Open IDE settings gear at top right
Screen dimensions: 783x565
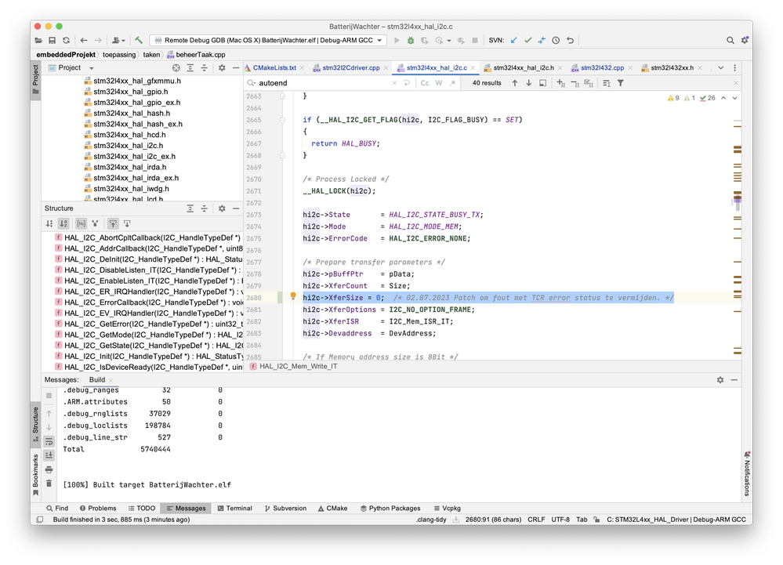coord(745,41)
